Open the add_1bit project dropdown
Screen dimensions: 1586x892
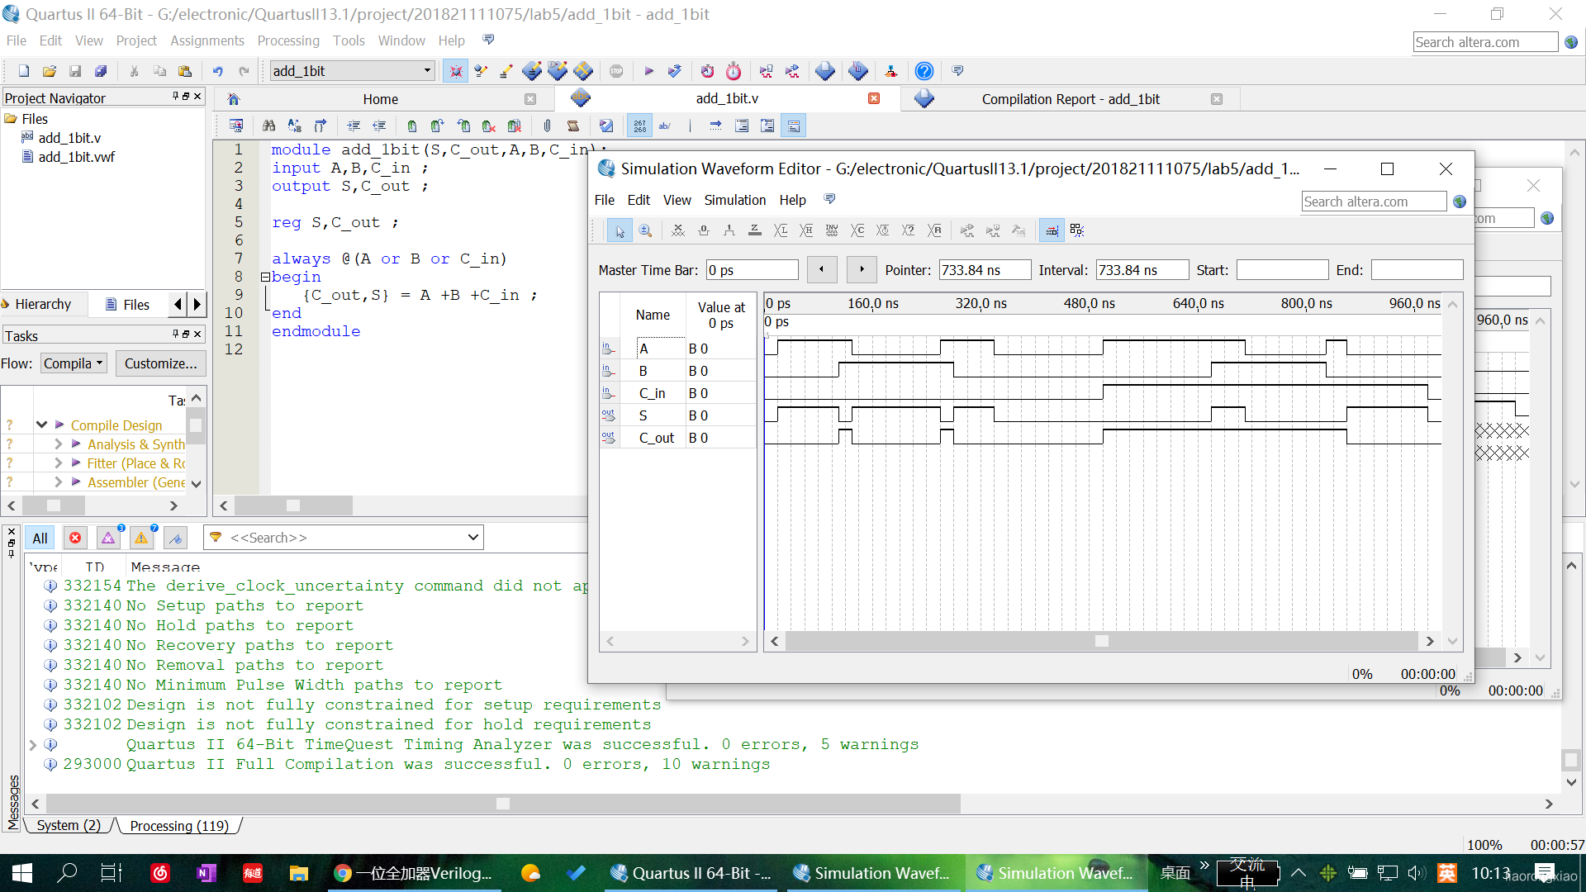[x=353, y=71]
